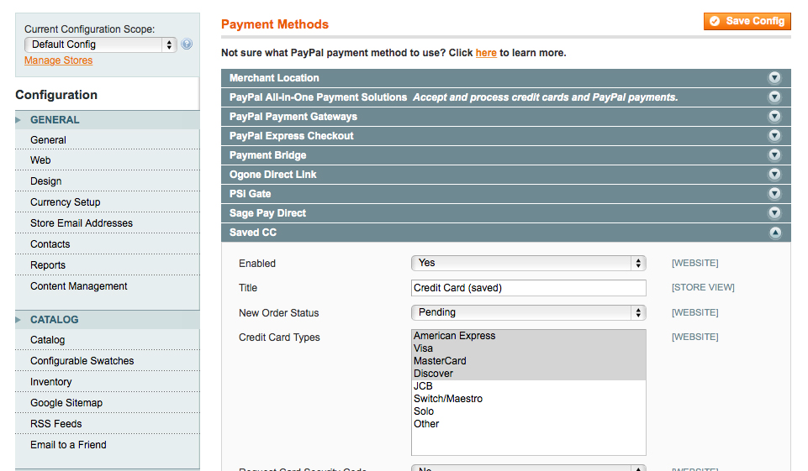
Task: Open New Order Status dropdown
Action: 528,313
